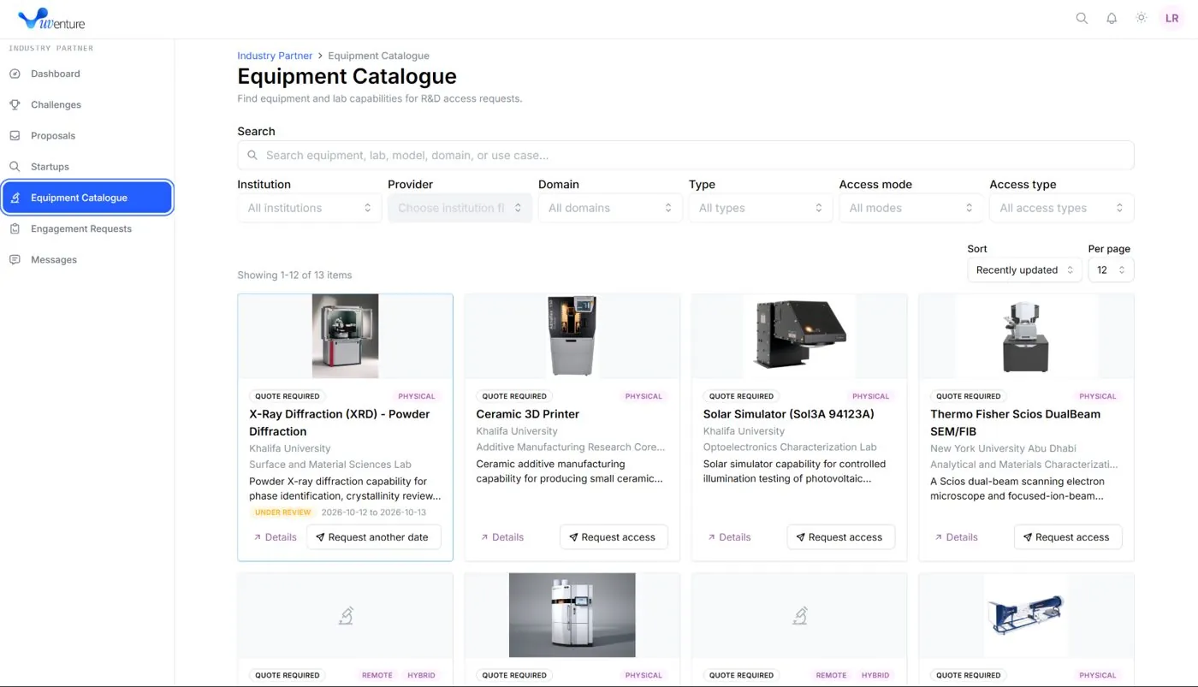Click the Industry Partner breadcrumb link
The height and width of the screenshot is (687, 1198).
click(x=275, y=56)
